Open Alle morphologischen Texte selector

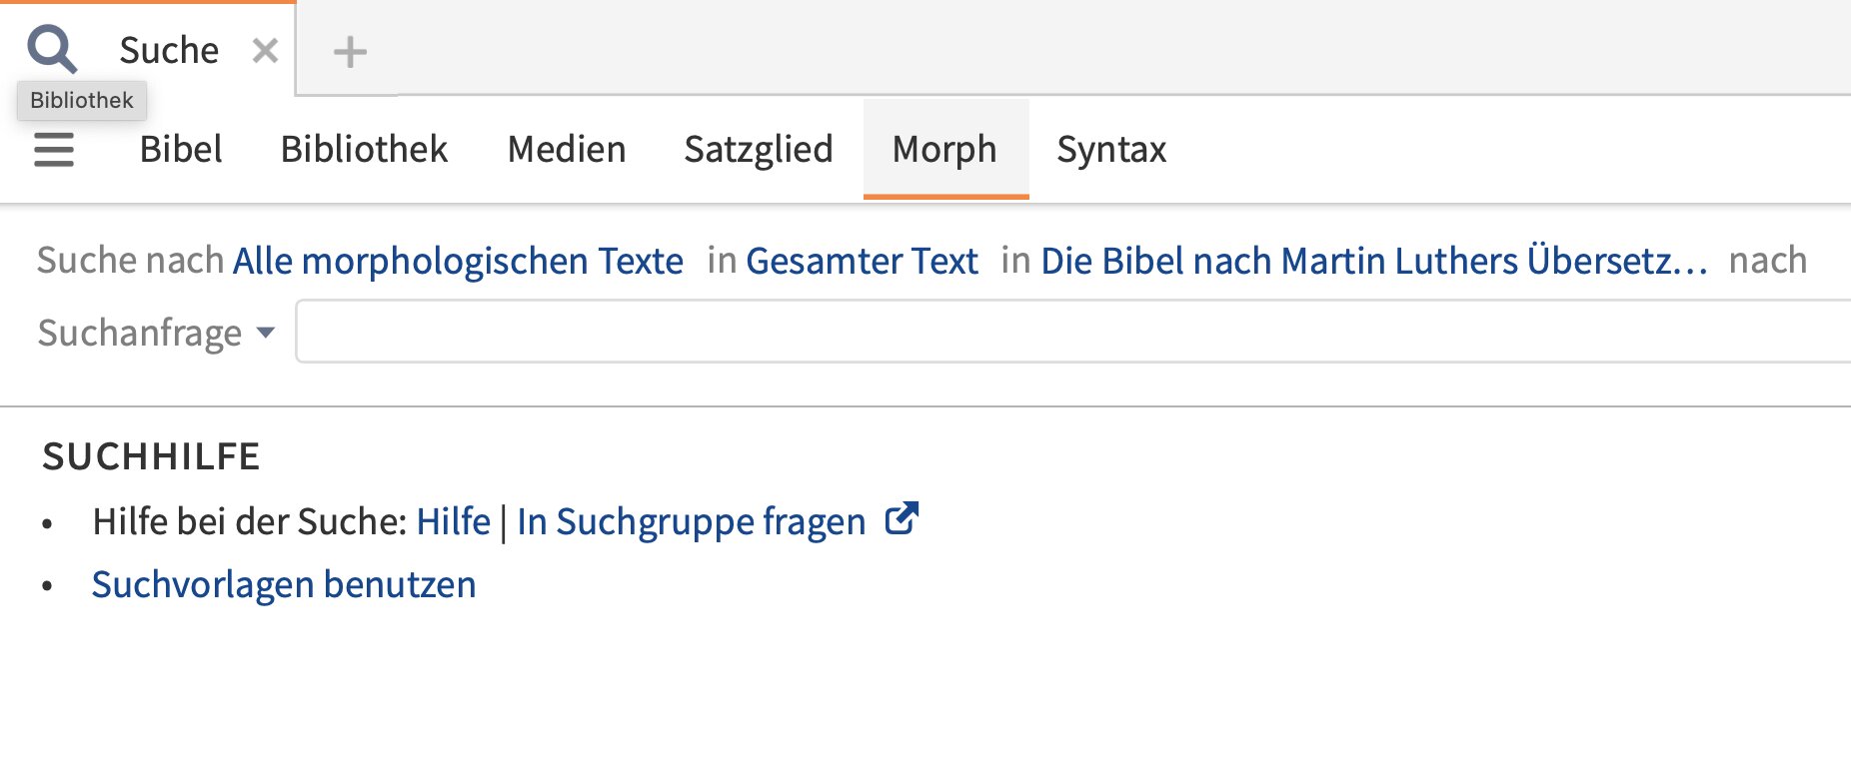click(459, 261)
